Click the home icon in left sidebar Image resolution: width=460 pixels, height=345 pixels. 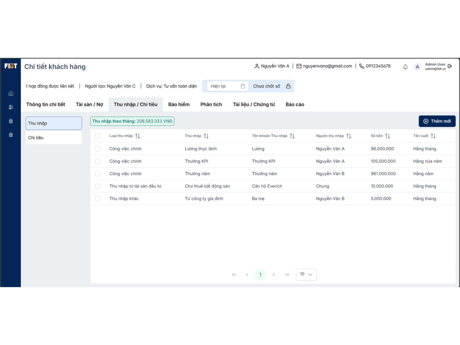tap(11, 93)
